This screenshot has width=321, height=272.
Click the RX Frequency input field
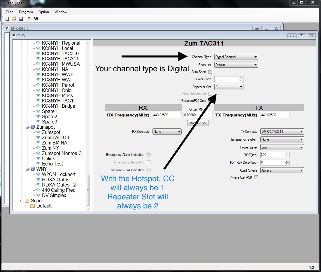click(167, 115)
